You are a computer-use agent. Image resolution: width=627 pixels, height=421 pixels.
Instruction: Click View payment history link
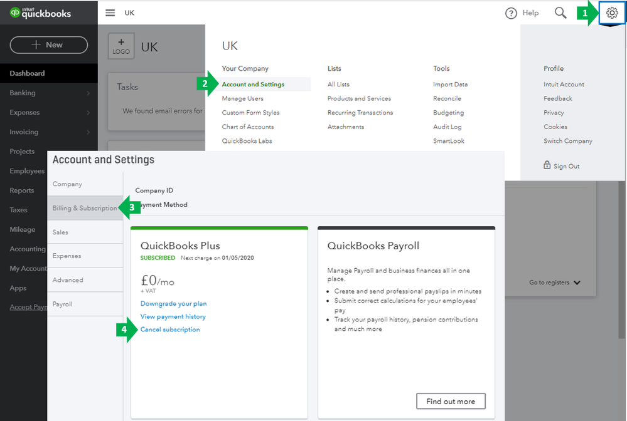pos(173,316)
